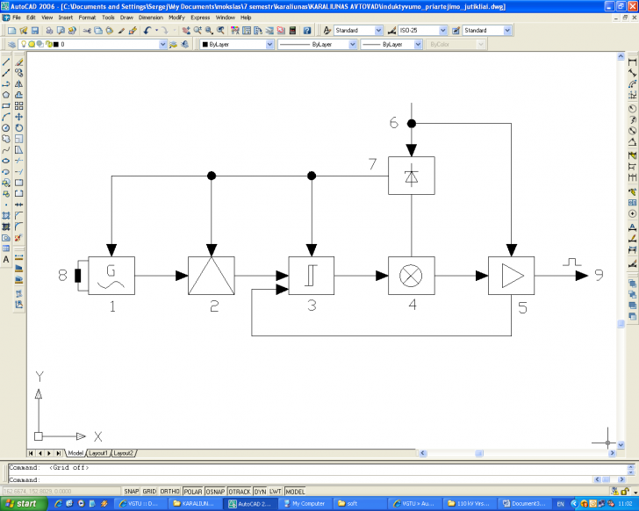Viewport: 639px width, 511px height.
Task: Click in the Command line input
Action: pos(299,480)
